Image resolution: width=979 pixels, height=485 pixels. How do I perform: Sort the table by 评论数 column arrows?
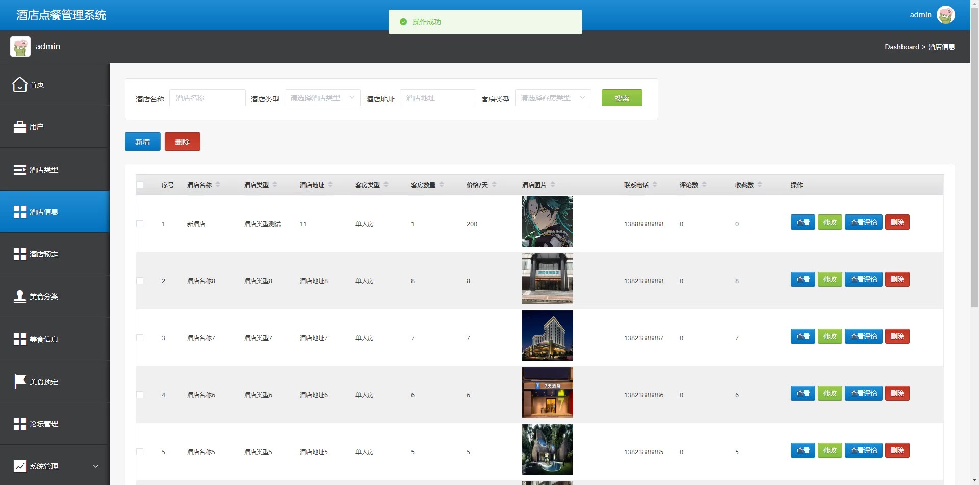704,185
